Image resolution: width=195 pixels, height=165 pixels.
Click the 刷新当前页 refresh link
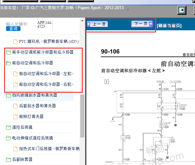tap(169, 26)
